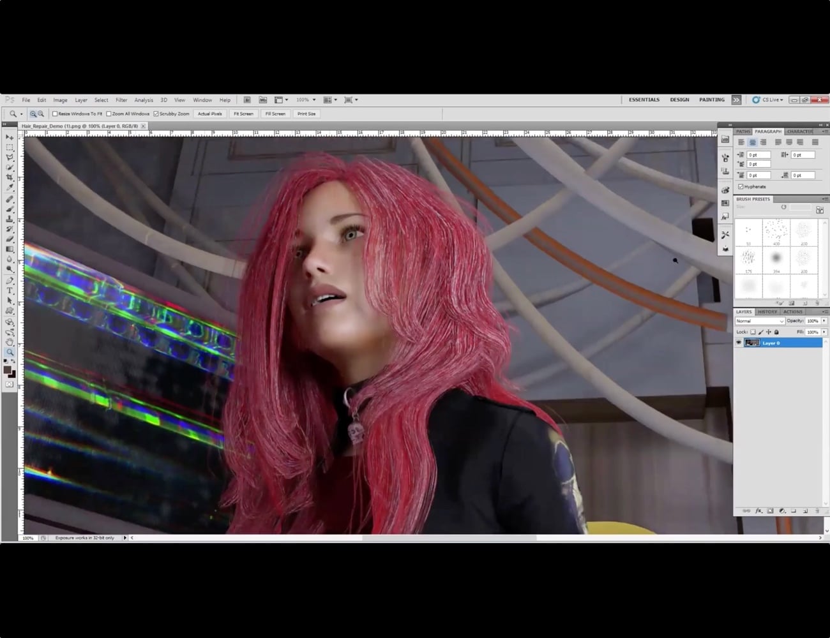Open the Filter menu
Screen dimensions: 830x638
coord(121,100)
